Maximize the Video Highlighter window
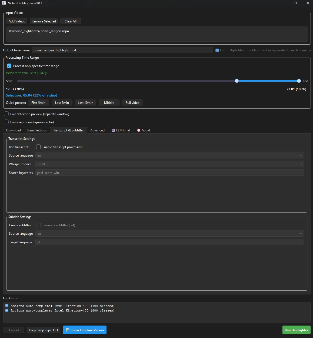The image size is (313, 338). (295, 3)
